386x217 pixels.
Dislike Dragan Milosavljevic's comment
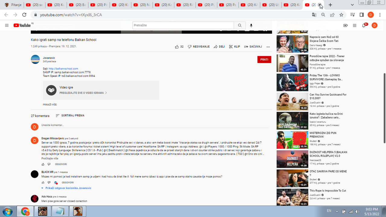click(x=49, y=164)
